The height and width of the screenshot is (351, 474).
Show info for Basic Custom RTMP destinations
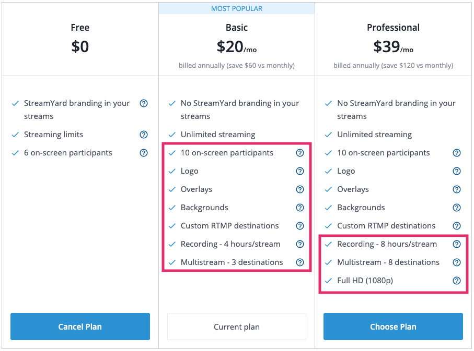pyautogui.click(x=300, y=226)
